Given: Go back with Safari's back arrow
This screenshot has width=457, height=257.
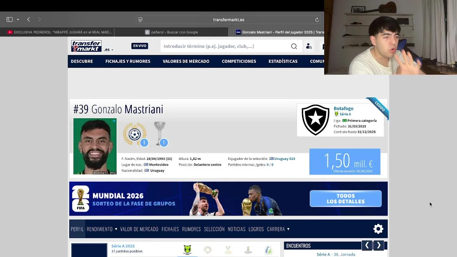Looking at the screenshot, I should (x=29, y=19).
